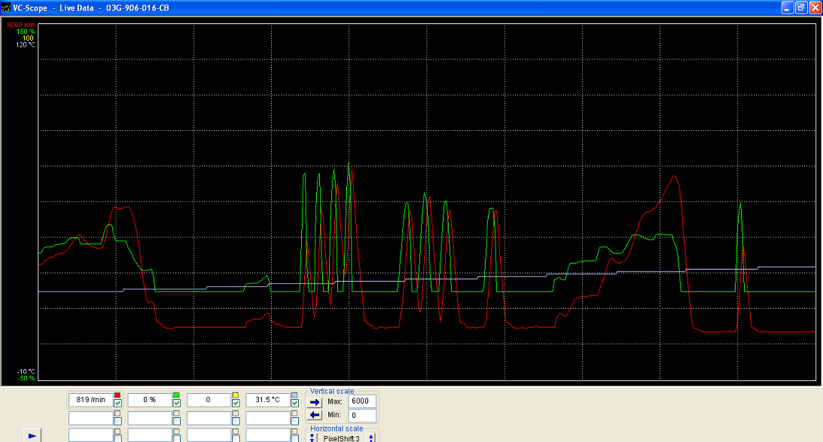The width and height of the screenshot is (823, 442).
Task: Click the Vertical scale Min input field
Action: [362, 416]
